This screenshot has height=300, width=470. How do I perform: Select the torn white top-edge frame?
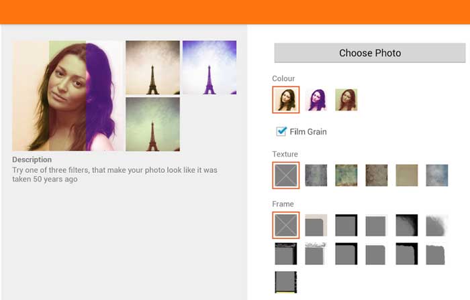coord(316,254)
